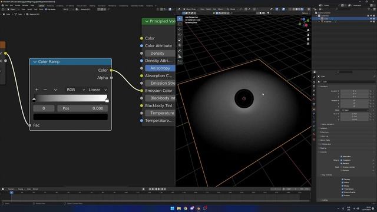Open the Object Mode dropdown in viewport

pyautogui.click(x=190, y=9)
